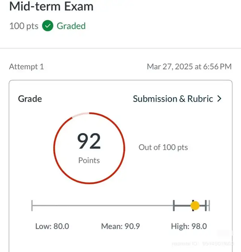
Task: Click the Graded status text
Action: (x=71, y=26)
